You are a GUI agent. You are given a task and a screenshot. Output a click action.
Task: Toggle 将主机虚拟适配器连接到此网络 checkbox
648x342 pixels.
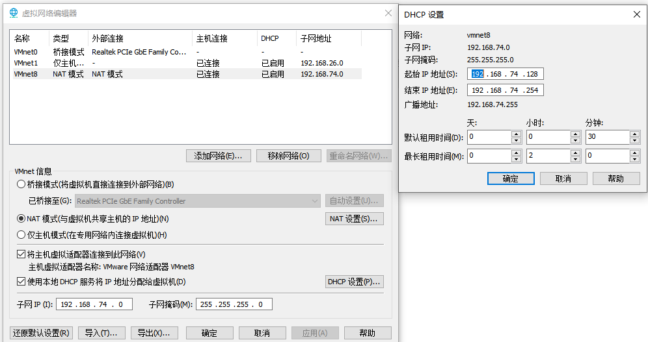21,254
